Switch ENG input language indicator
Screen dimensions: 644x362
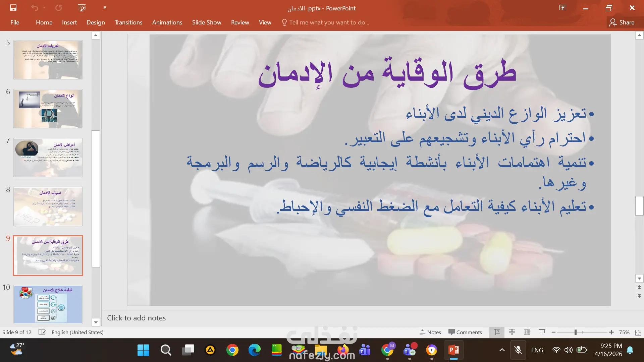(x=537, y=350)
